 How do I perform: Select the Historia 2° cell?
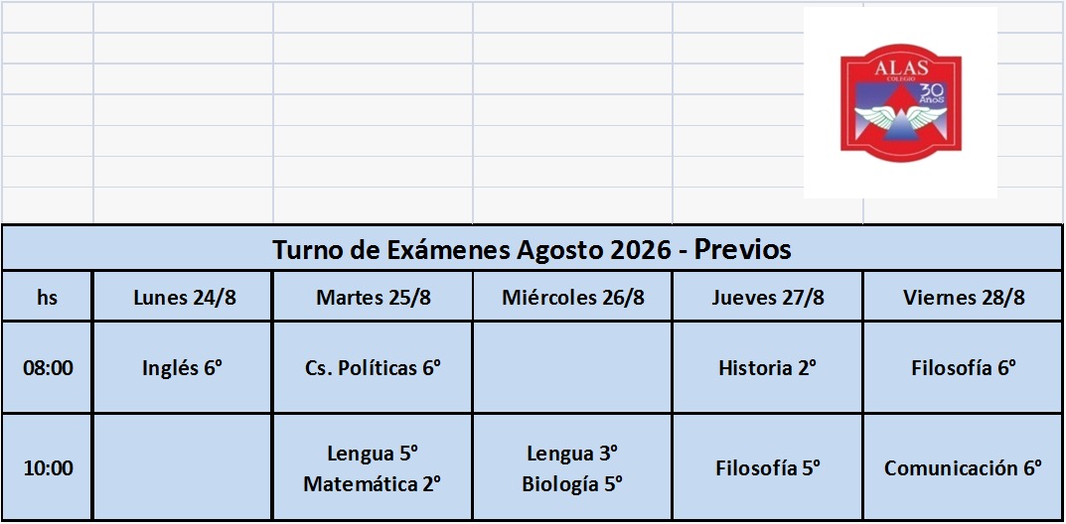[768, 368]
